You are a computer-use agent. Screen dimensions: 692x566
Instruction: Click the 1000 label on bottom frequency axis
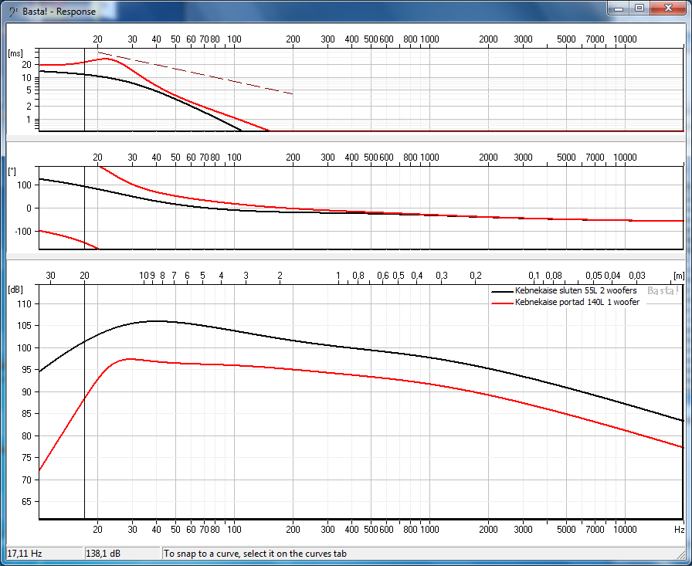pos(429,530)
